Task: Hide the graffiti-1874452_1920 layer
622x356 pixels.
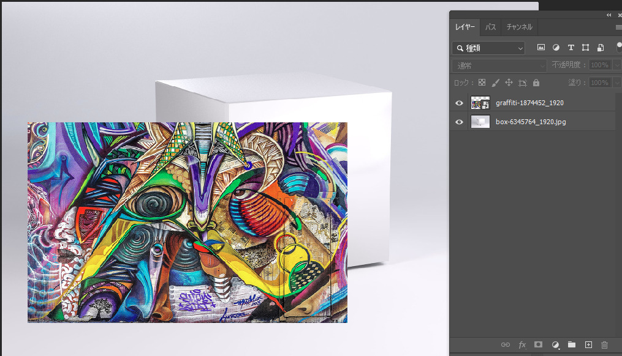Action: 460,103
